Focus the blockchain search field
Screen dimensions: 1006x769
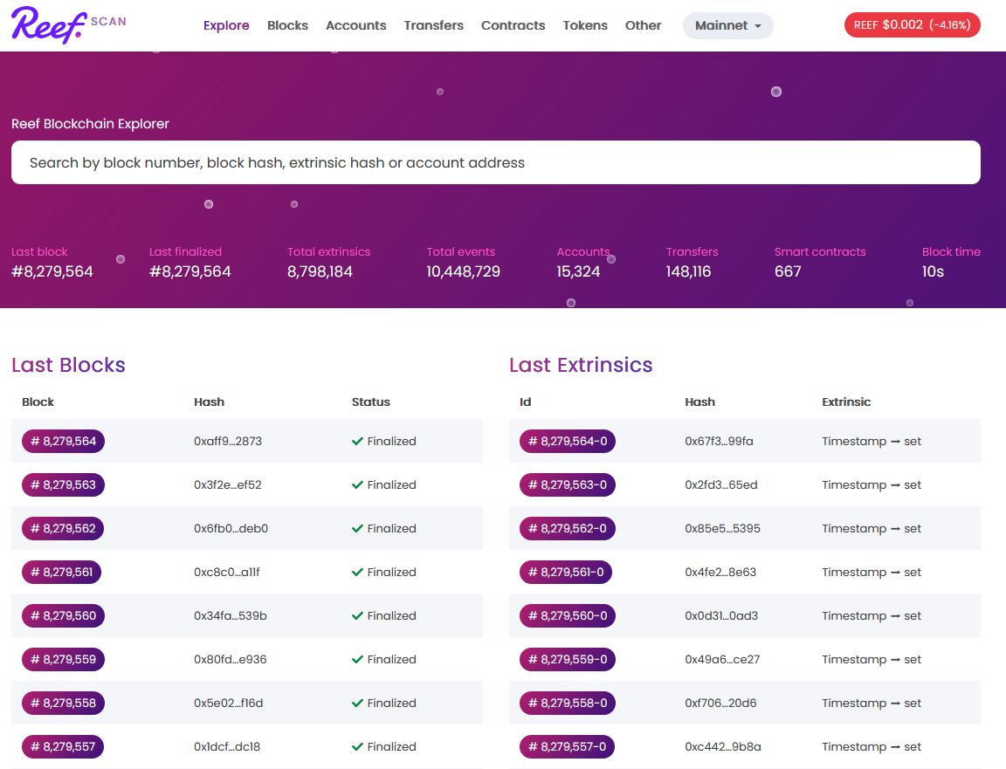pos(495,162)
